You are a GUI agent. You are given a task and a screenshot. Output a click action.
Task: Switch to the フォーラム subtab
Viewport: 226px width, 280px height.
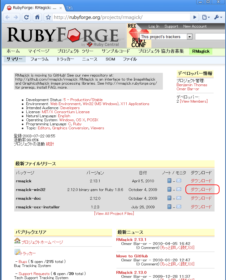click(x=39, y=59)
